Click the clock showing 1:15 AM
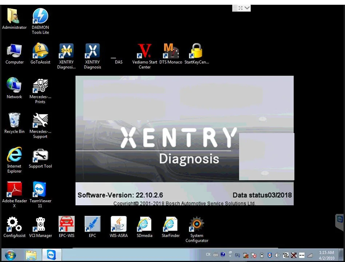Screen dimensions: 345x262 [326, 255]
